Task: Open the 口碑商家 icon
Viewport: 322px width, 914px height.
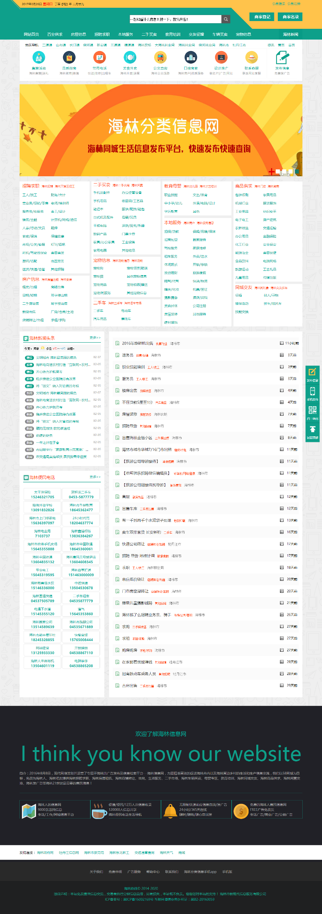Action: [191, 57]
